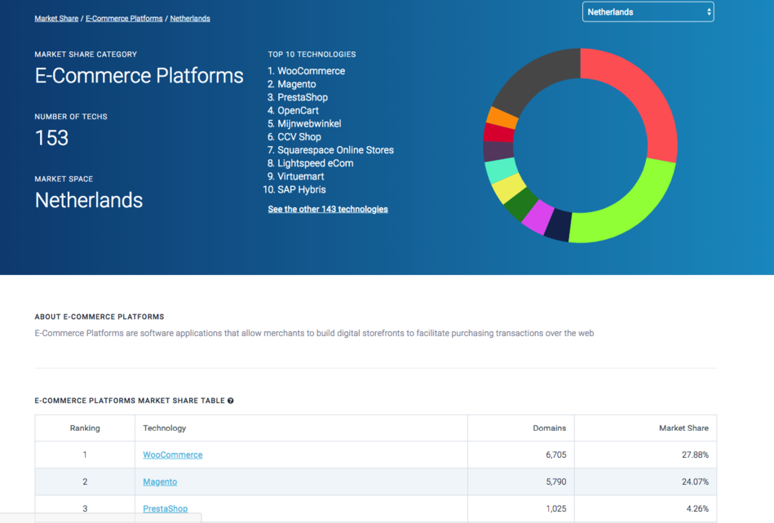Select the Netherlands breadcrumb link

click(190, 18)
